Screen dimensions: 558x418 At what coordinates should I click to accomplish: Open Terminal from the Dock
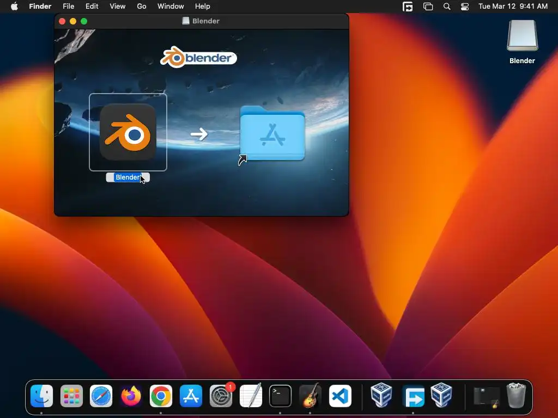tap(281, 396)
